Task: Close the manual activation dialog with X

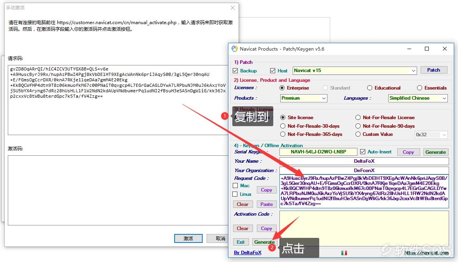Action: point(232,8)
